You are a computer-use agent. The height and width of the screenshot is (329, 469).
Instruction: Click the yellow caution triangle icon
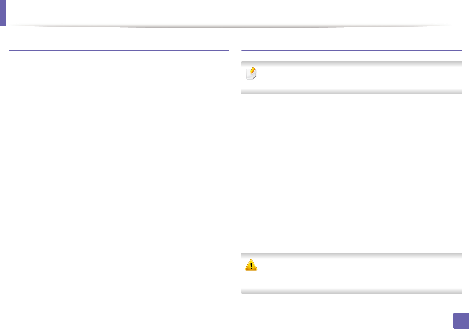tap(251, 265)
